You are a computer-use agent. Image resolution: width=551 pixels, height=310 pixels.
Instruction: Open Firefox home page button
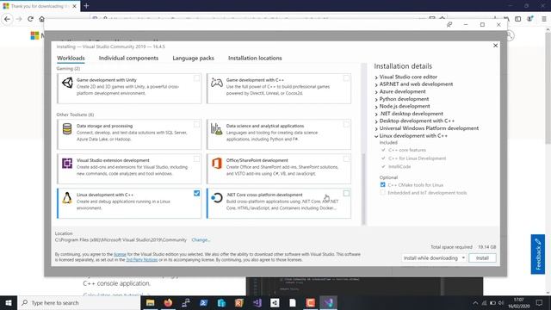click(41, 19)
